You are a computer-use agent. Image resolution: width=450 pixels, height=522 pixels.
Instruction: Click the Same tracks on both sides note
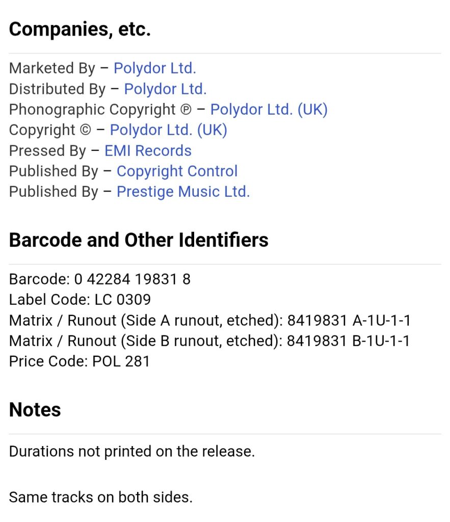(x=101, y=498)
